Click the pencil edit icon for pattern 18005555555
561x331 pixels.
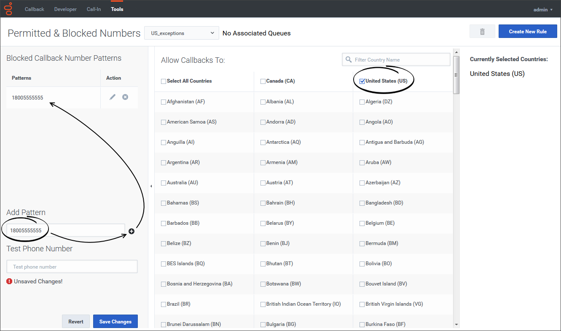112,97
